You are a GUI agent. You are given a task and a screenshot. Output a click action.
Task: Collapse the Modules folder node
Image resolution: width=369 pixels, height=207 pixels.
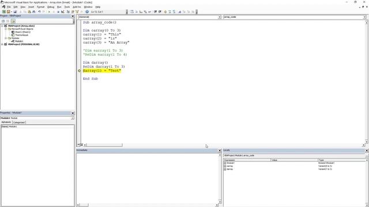(x=6, y=38)
